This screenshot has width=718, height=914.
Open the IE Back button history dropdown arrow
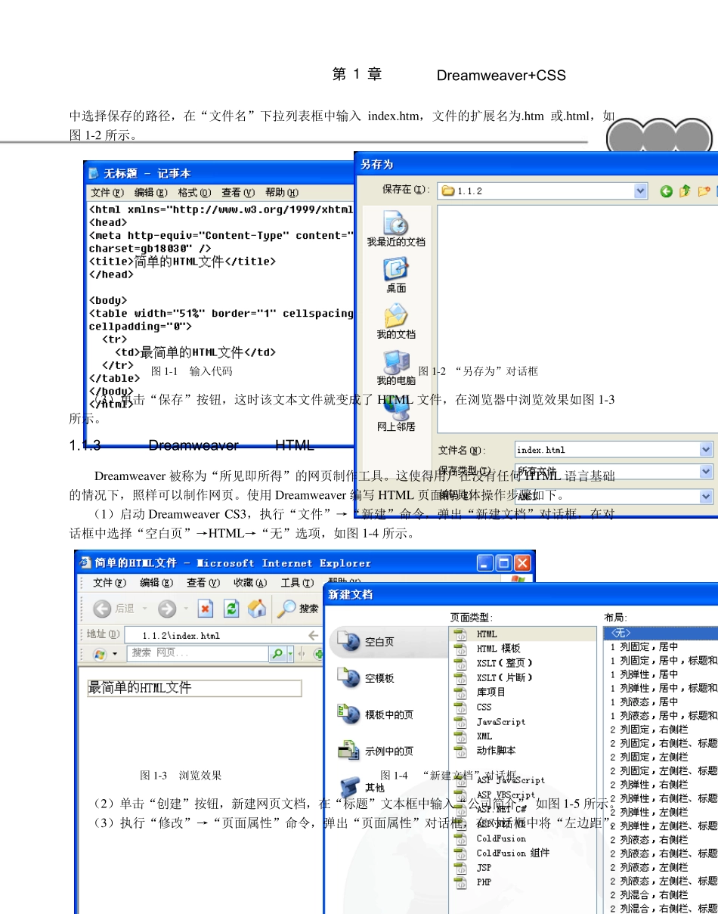[144, 609]
